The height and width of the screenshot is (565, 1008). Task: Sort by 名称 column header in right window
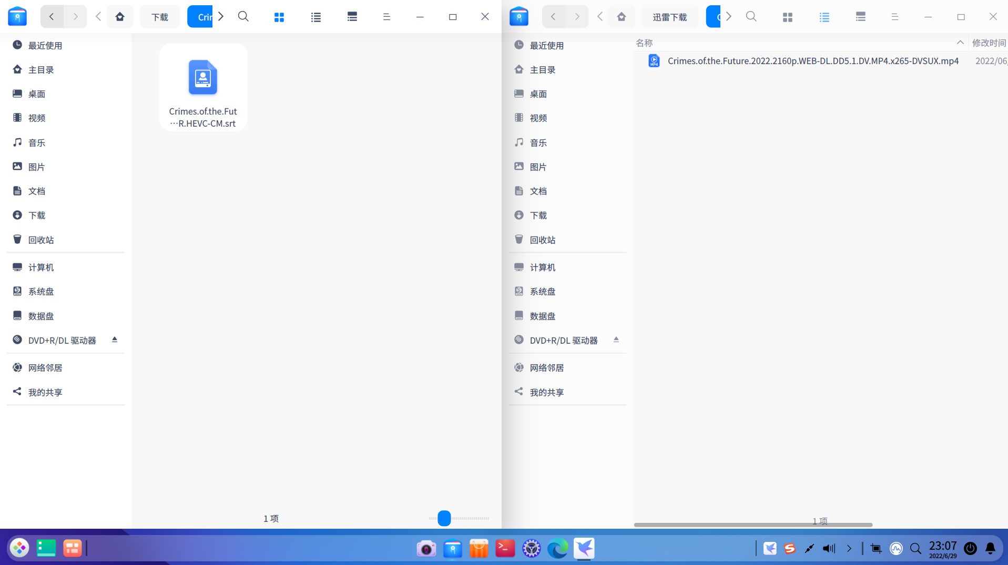[801, 43]
